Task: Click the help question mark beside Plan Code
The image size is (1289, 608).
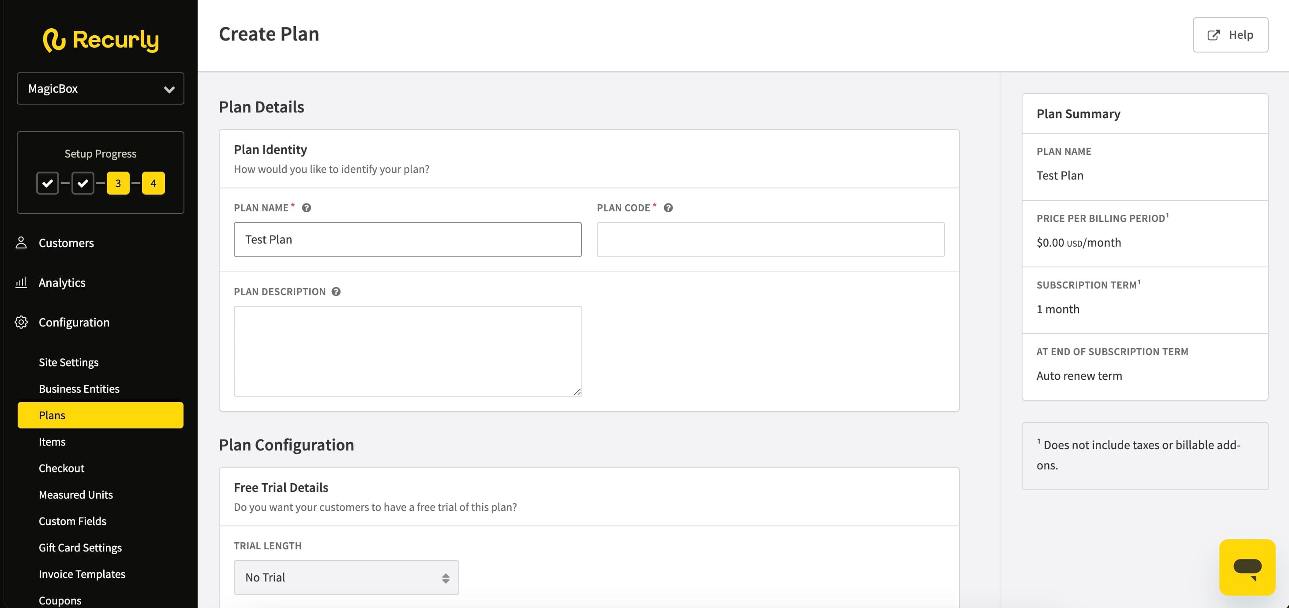Action: (668, 207)
